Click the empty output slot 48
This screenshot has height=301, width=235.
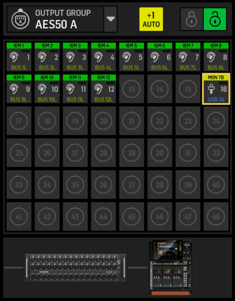(216, 217)
